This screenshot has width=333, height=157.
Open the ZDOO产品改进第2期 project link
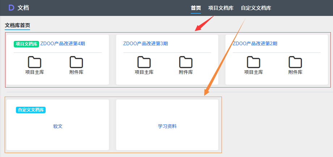pos(255,44)
